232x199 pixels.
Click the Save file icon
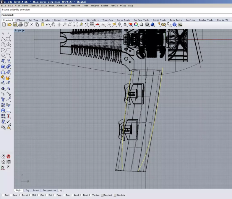pyautogui.click(x=15, y=25)
